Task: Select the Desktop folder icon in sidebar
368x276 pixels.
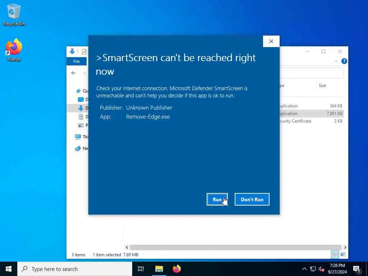Action: pos(80,100)
